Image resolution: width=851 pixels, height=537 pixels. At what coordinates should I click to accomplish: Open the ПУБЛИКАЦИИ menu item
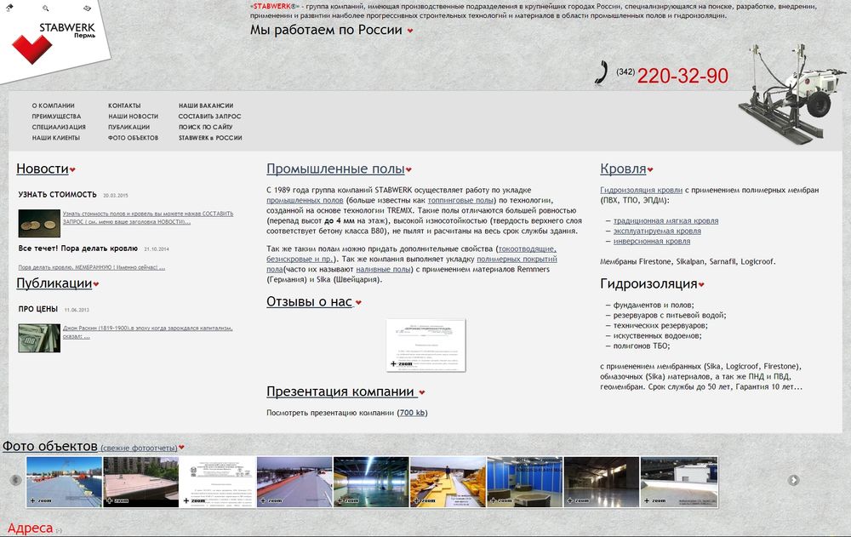click(129, 127)
